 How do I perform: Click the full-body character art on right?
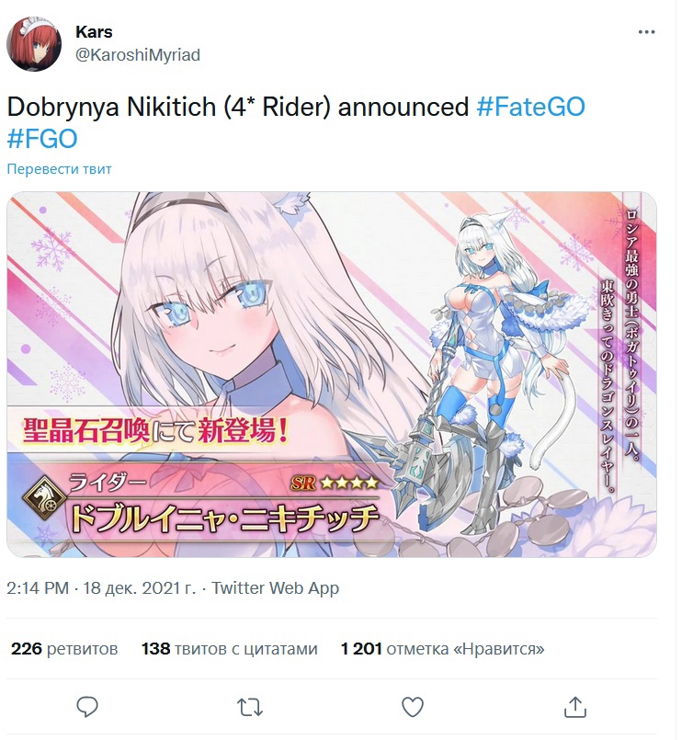(500, 368)
